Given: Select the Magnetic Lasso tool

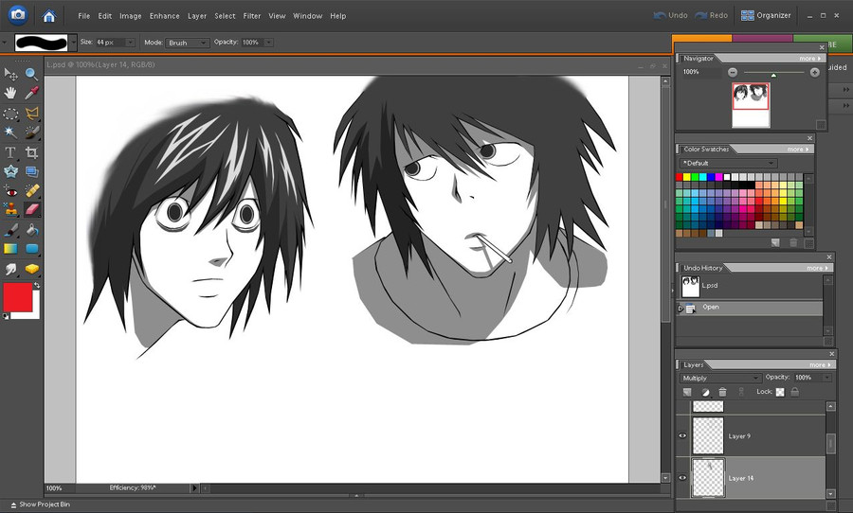Looking at the screenshot, I should click(31, 114).
